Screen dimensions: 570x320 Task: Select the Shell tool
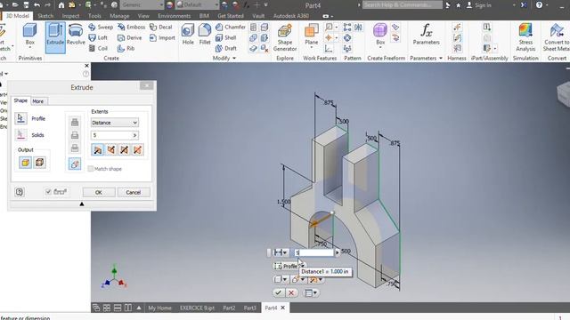225,37
